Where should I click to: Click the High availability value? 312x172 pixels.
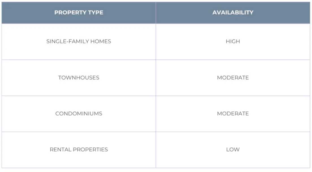click(233, 41)
